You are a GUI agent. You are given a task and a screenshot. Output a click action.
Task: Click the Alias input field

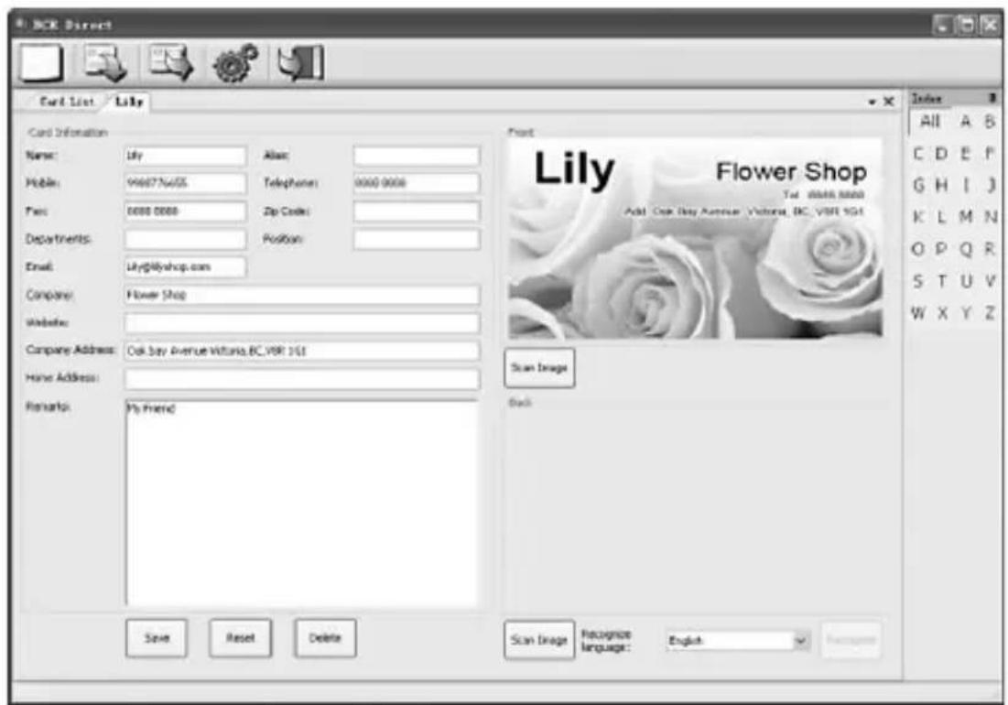(416, 156)
